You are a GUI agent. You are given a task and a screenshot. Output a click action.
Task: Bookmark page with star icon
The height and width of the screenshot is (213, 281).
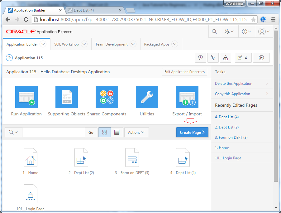tap(253, 19)
